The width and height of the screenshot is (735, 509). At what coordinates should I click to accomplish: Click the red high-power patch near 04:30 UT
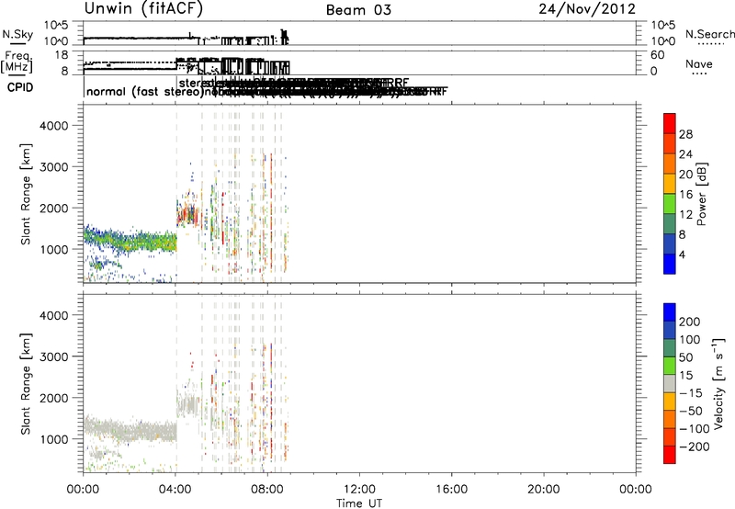pyautogui.click(x=187, y=215)
